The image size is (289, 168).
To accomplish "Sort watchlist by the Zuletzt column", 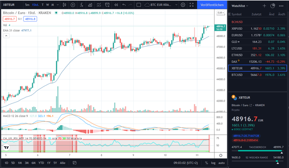I will point(256,14).
